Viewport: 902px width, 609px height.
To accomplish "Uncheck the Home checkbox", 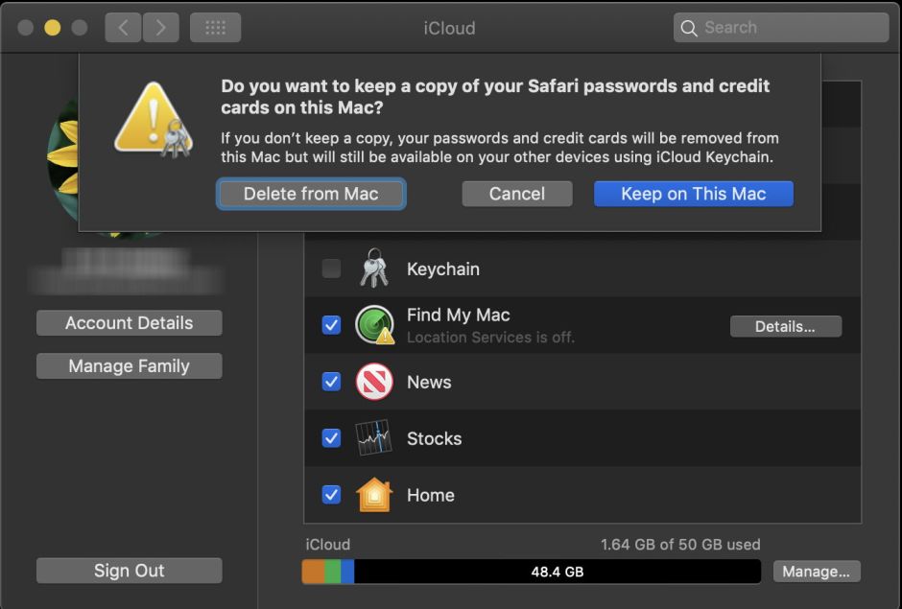I will (x=331, y=495).
